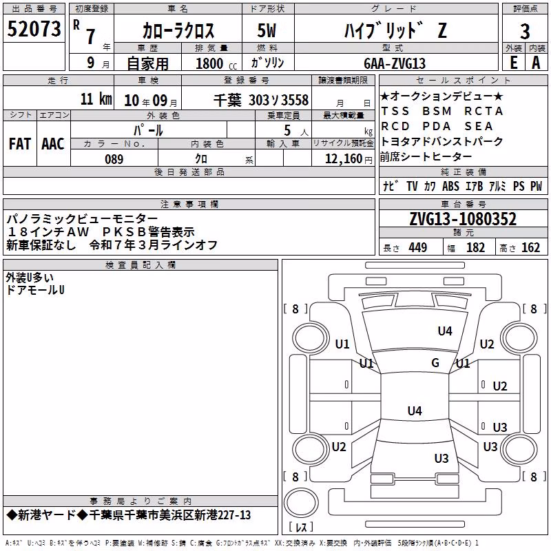Select the model code 6AA-ZVG13
This screenshot has height=551, width=551.
coord(395,63)
